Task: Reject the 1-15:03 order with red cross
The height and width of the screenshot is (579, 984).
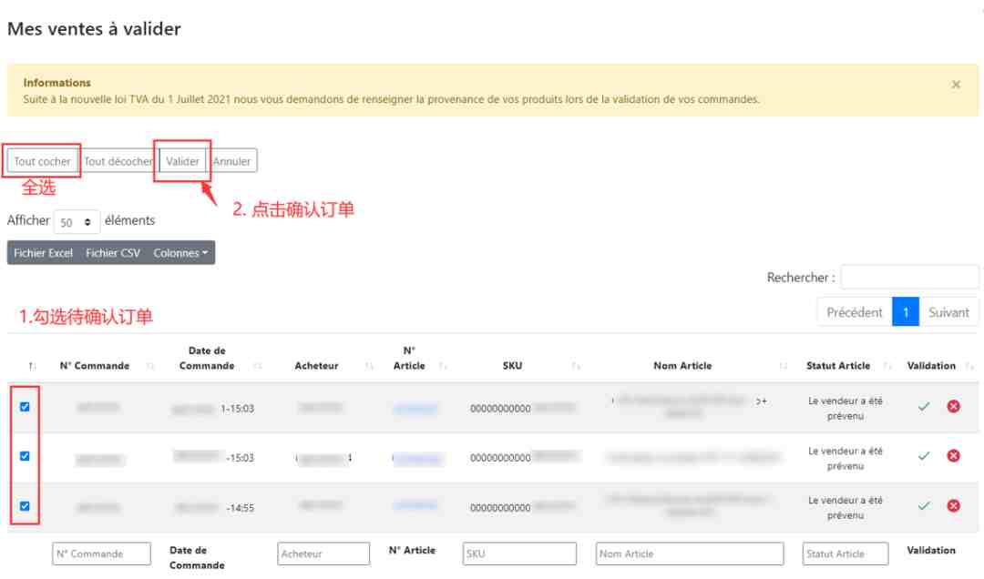Action: tap(953, 407)
